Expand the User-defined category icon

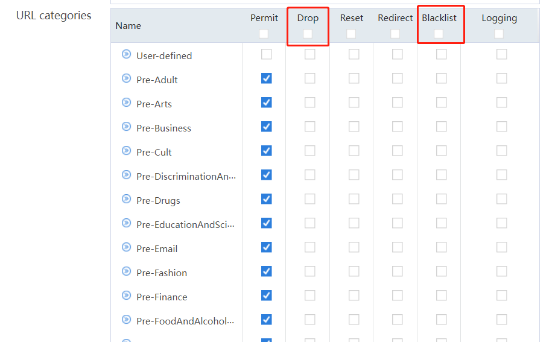click(126, 54)
